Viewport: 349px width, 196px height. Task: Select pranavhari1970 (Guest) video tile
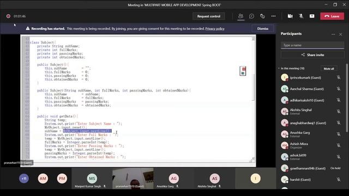tap(133, 179)
